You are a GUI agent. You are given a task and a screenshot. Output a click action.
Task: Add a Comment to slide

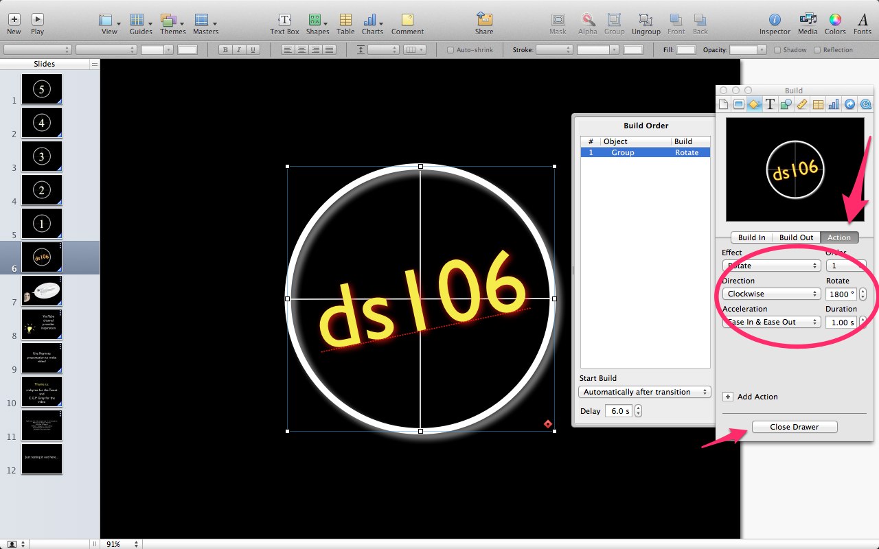[407, 24]
